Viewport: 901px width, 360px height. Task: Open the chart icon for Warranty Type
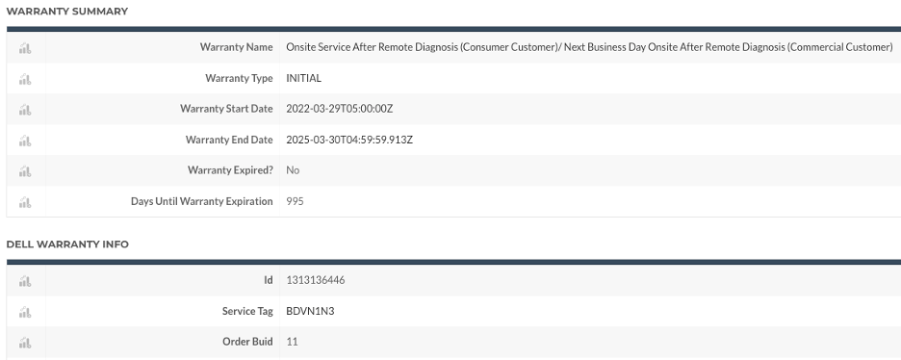(x=25, y=79)
